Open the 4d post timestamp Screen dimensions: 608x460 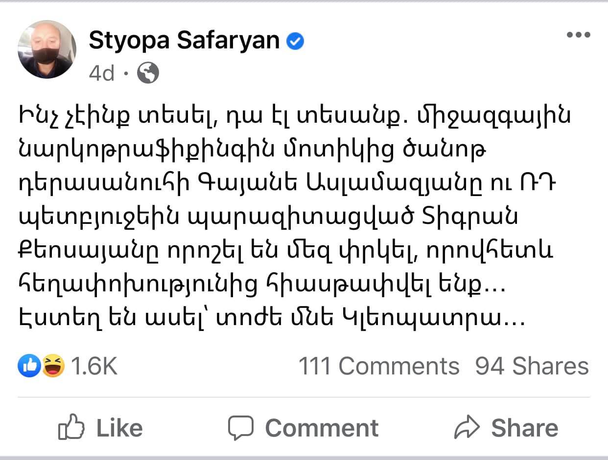102,73
